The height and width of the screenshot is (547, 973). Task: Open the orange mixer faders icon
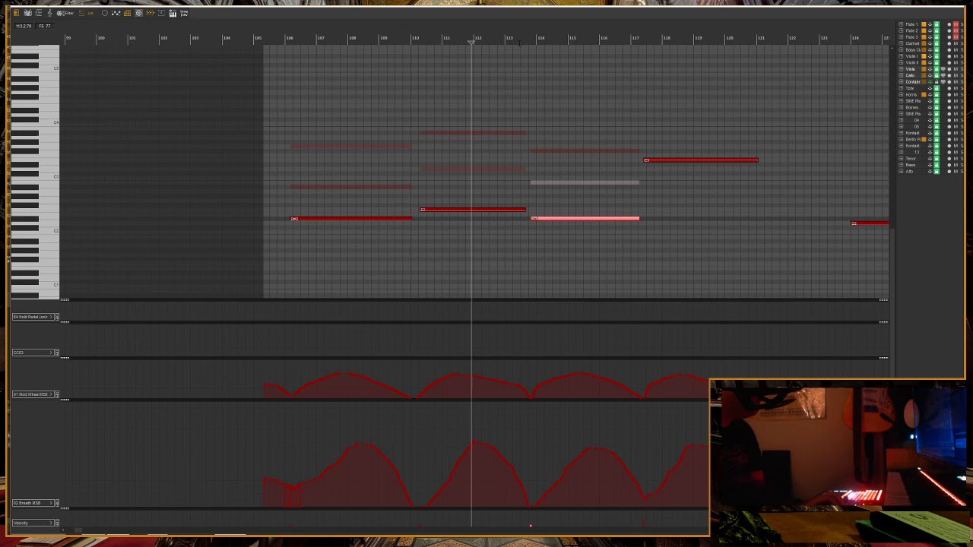pyautogui.click(x=150, y=13)
